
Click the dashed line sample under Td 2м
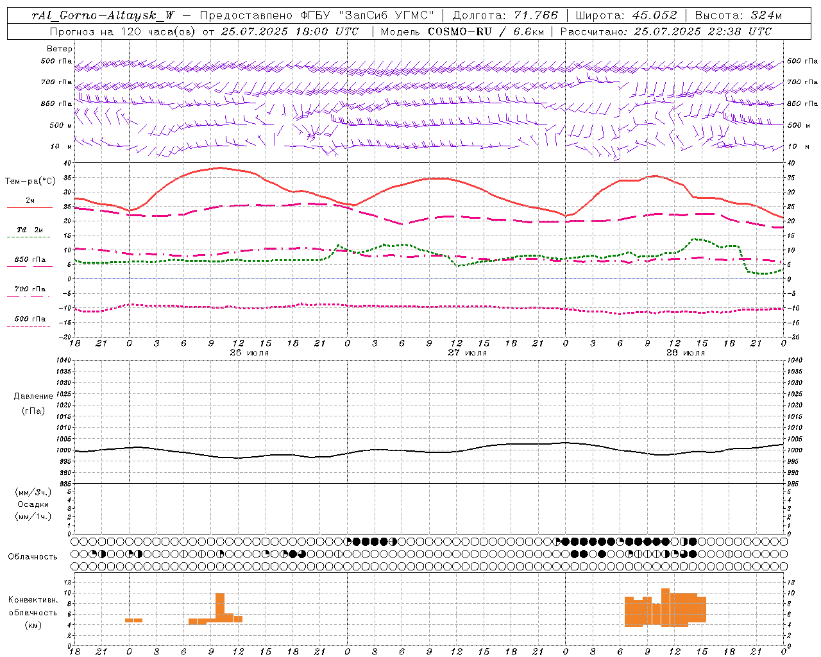click(x=28, y=237)
